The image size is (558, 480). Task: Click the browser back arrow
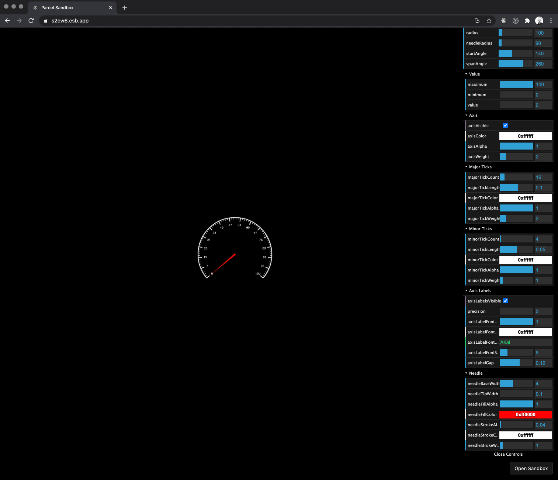point(7,21)
